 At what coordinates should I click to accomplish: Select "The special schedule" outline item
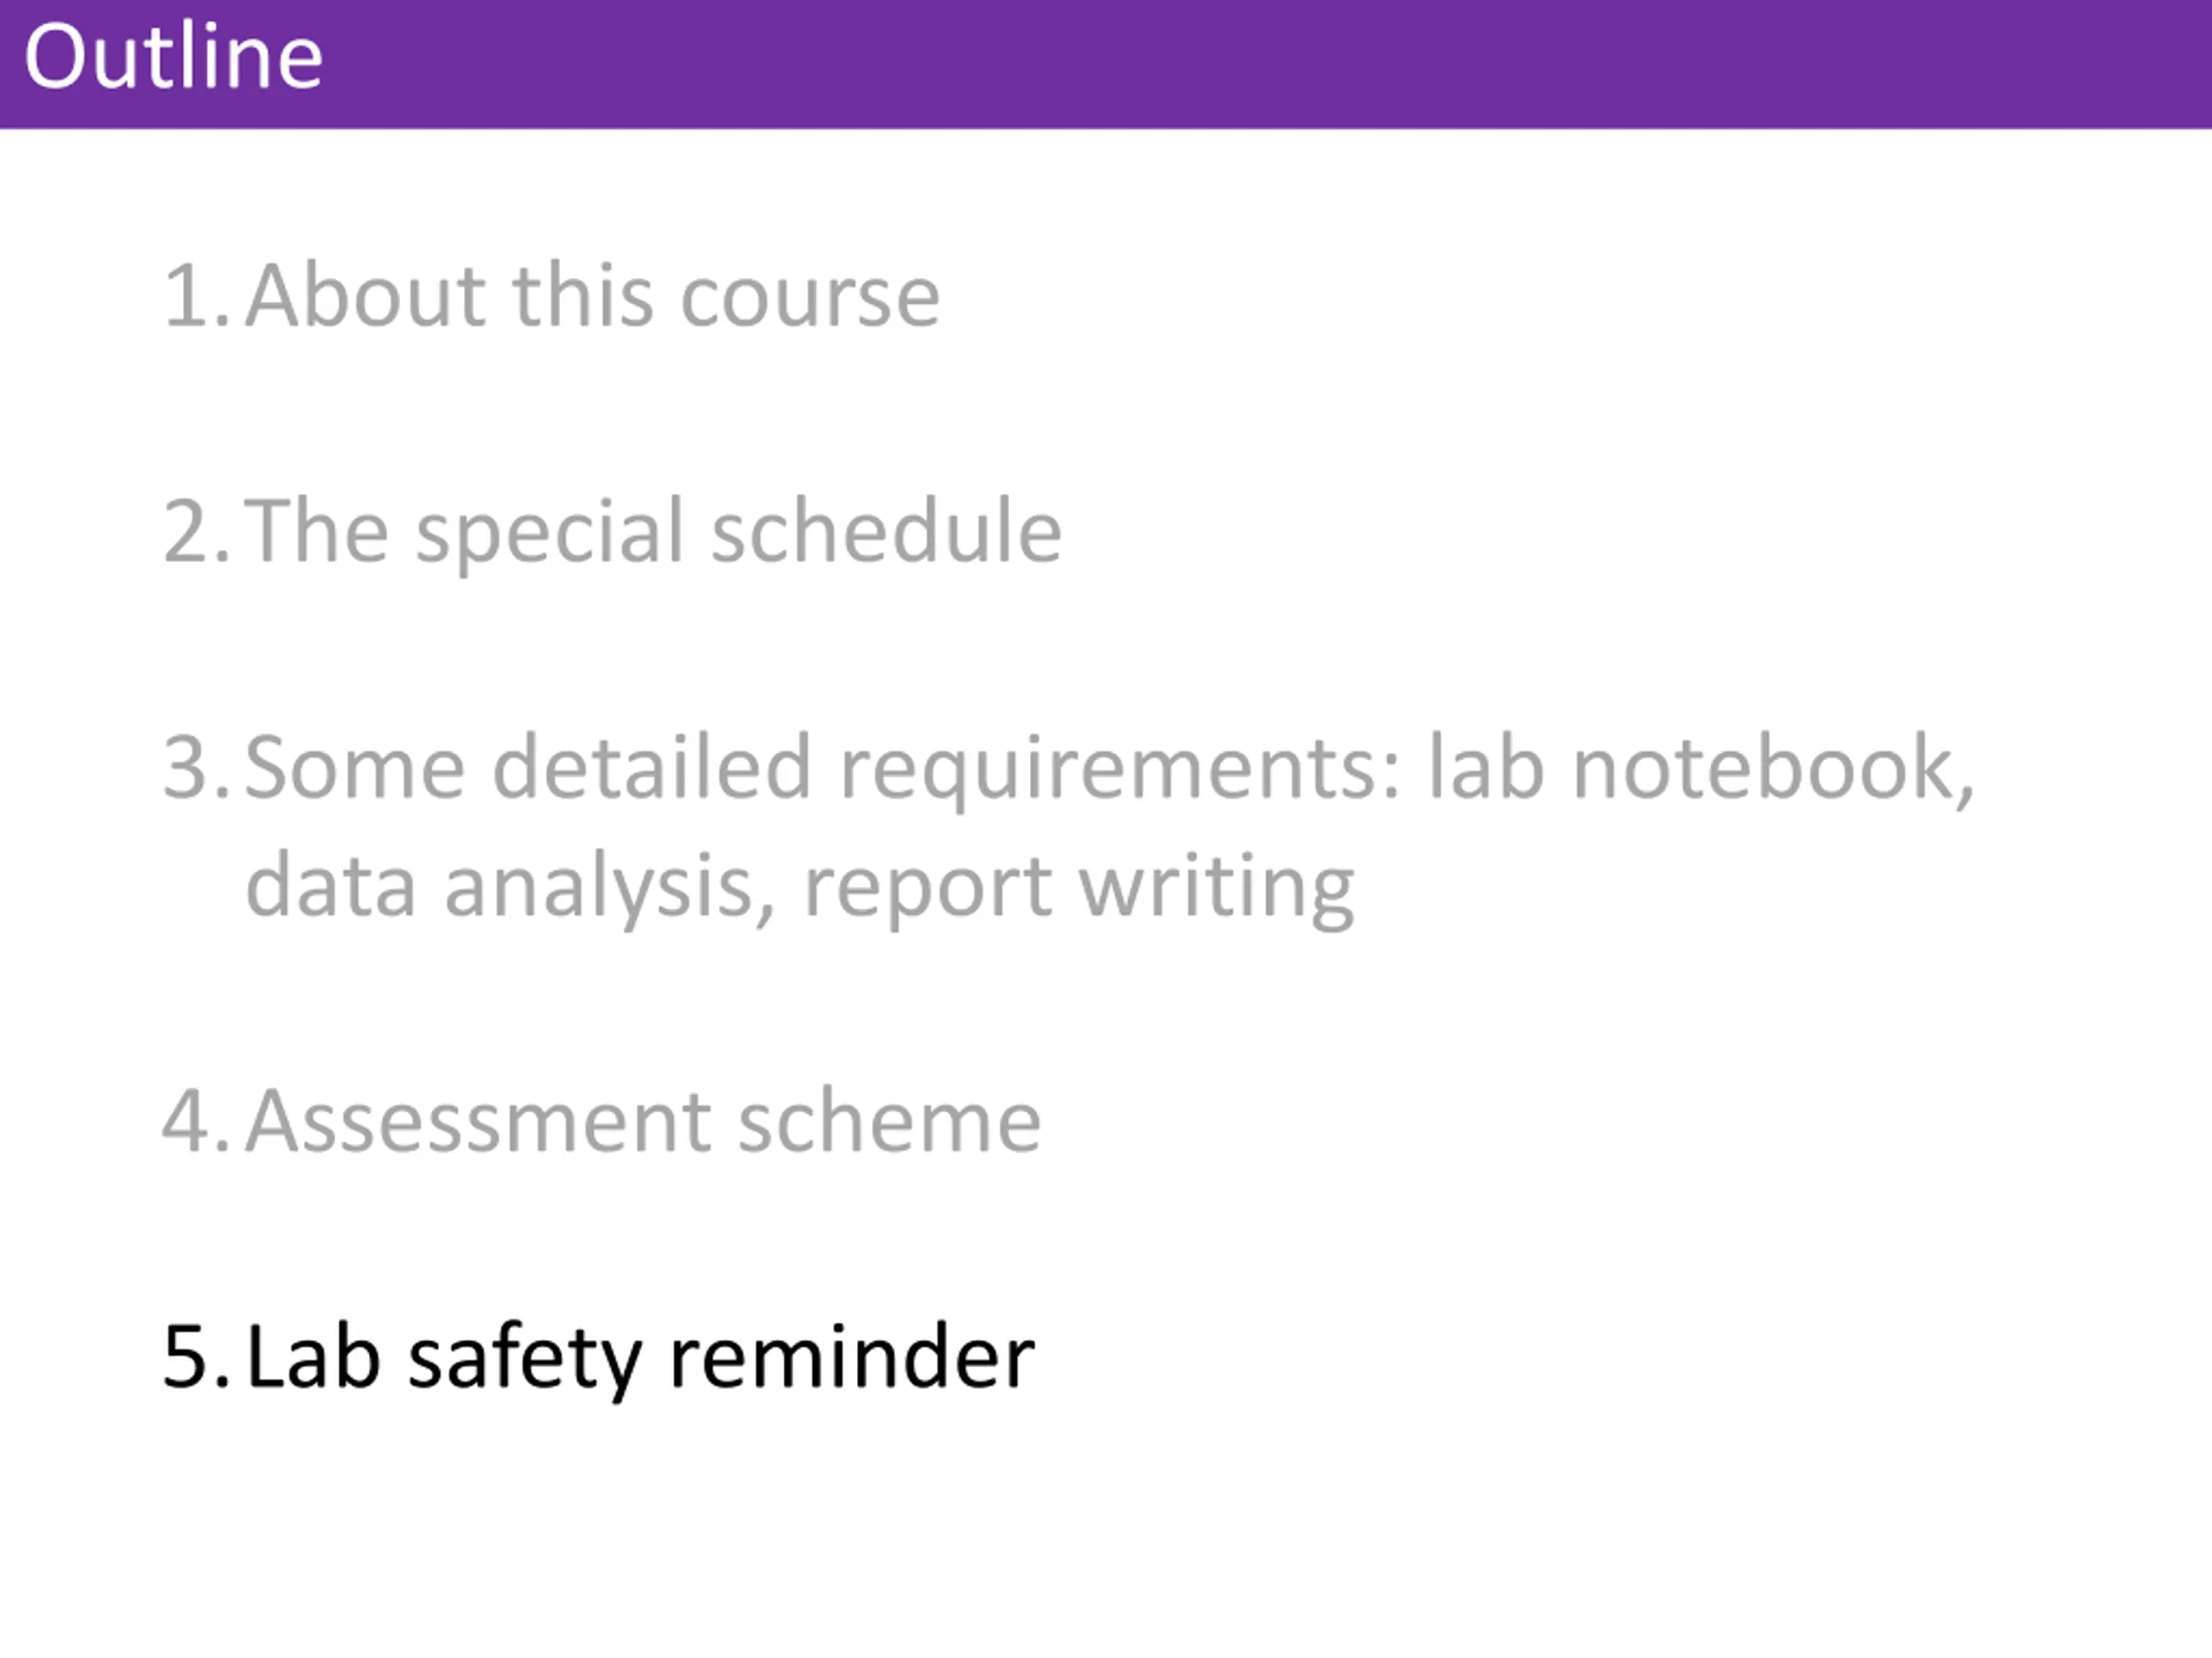[x=653, y=533]
